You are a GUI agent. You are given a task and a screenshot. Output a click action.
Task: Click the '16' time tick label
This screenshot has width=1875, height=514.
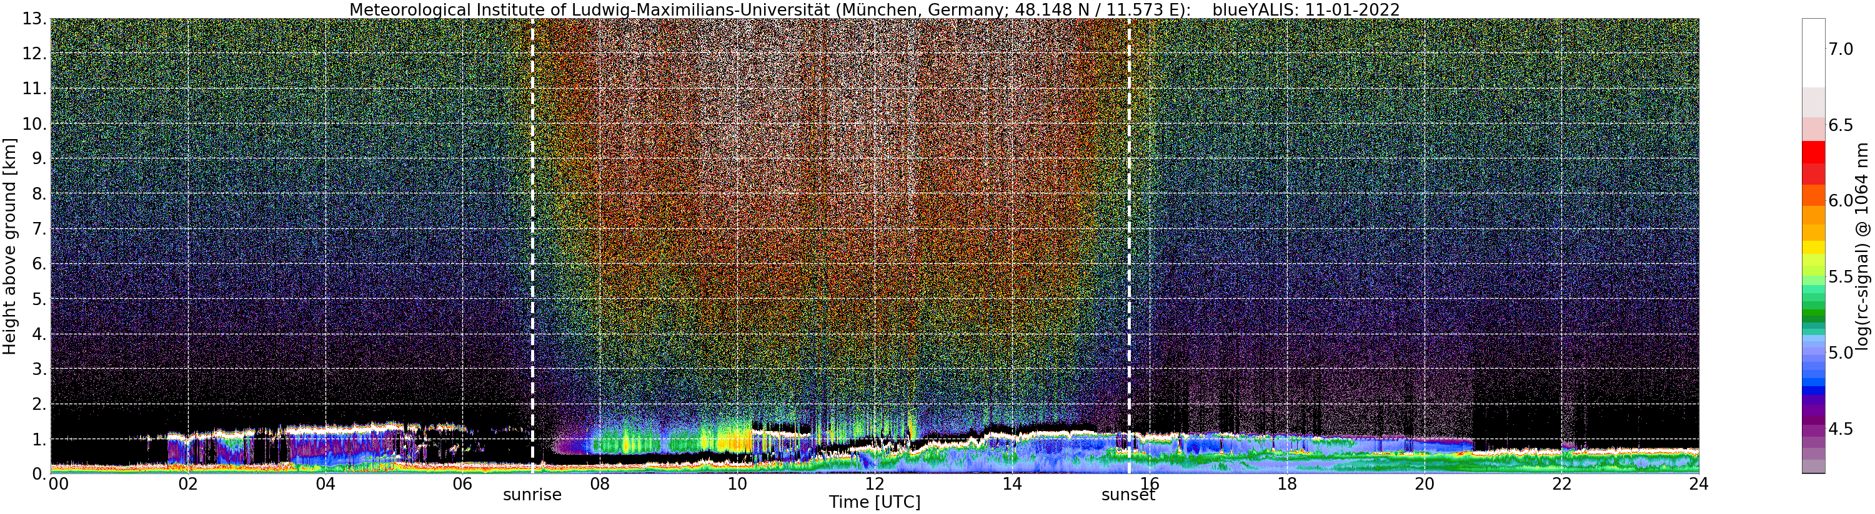pos(1150,483)
